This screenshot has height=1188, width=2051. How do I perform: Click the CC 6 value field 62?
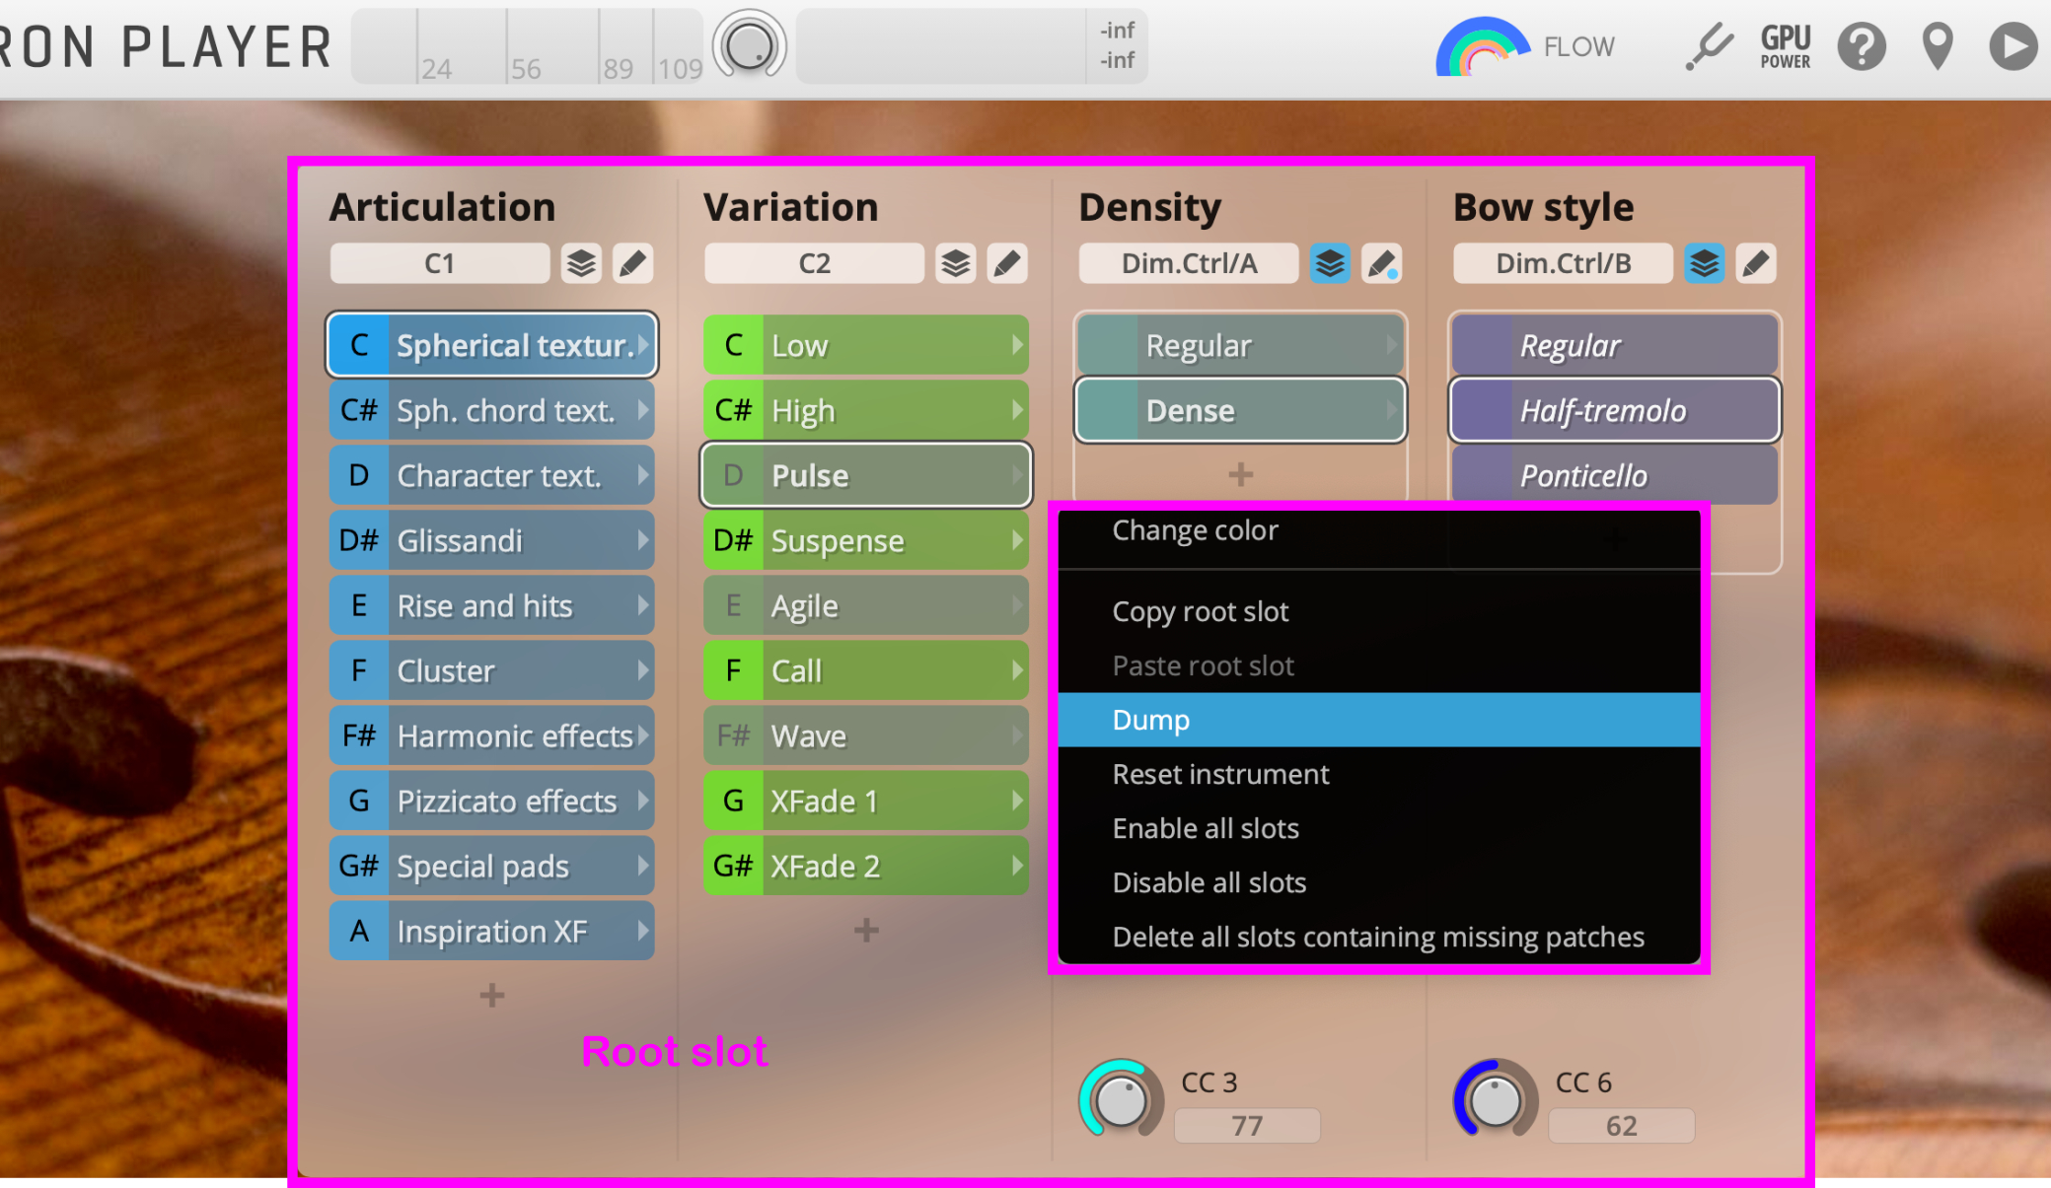[1621, 1125]
